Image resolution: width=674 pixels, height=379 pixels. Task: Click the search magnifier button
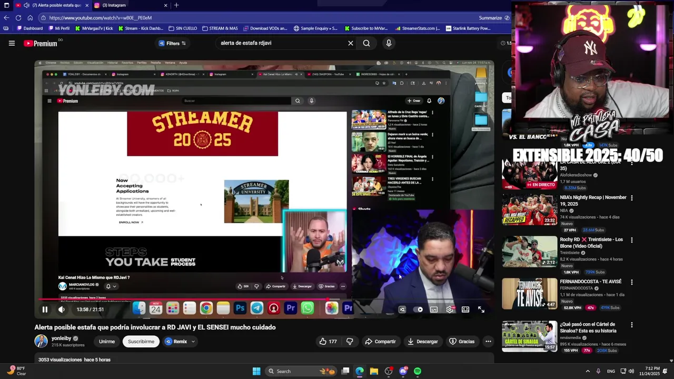tap(366, 43)
